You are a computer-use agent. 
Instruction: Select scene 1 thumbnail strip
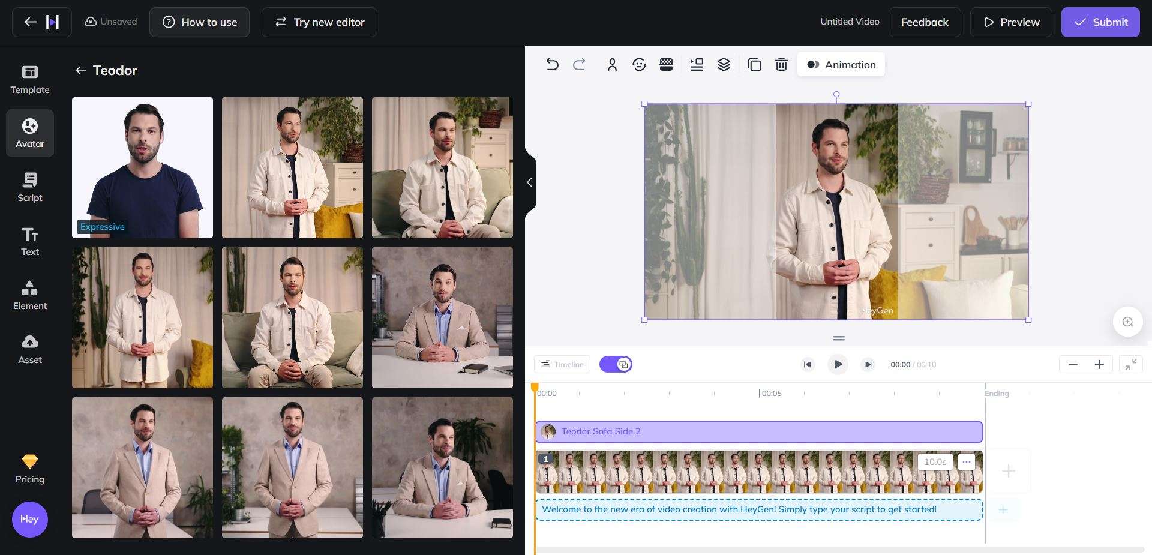tap(759, 472)
